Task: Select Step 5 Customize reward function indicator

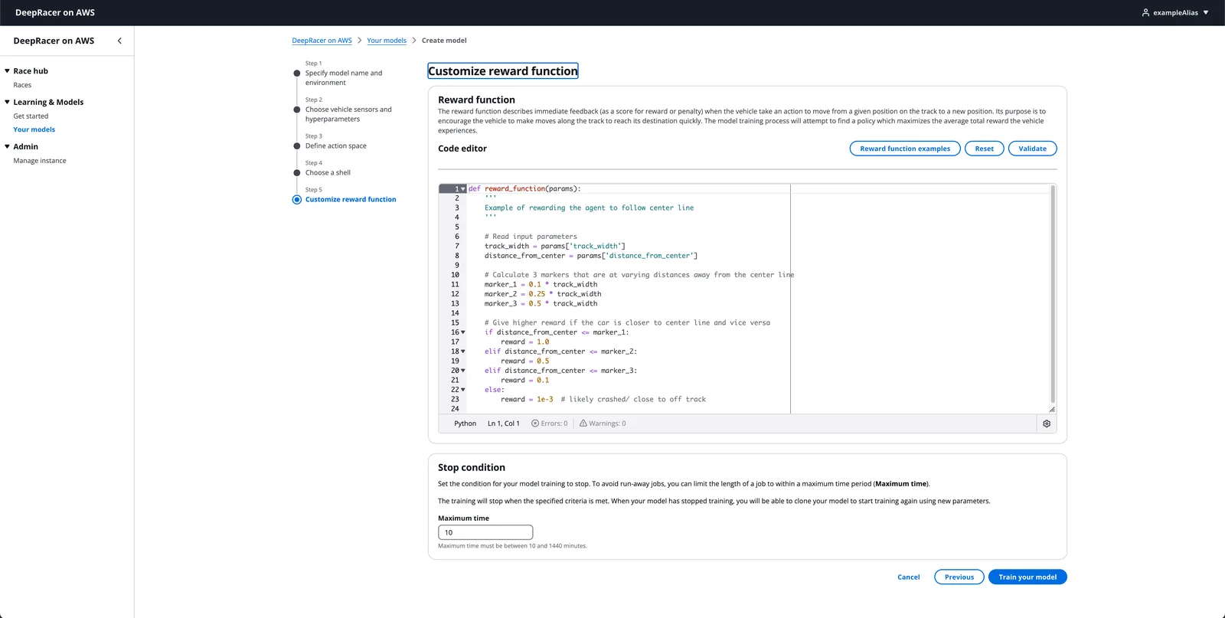Action: pos(297,200)
